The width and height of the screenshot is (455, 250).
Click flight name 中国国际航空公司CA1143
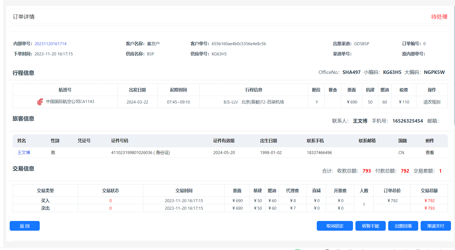click(x=70, y=102)
